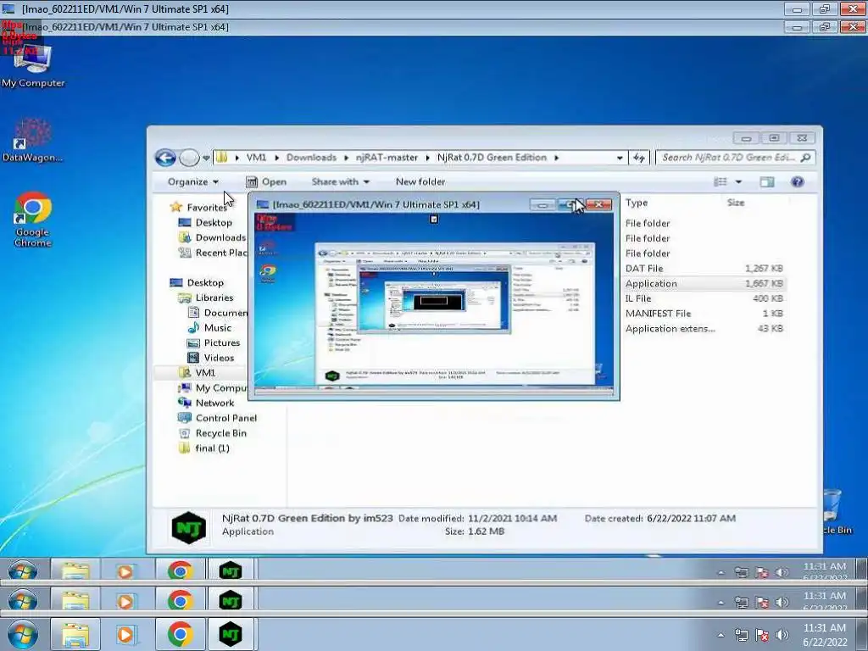Open Windows Explorer on bottom taskbar
This screenshot has height=651, width=868.
click(x=75, y=635)
